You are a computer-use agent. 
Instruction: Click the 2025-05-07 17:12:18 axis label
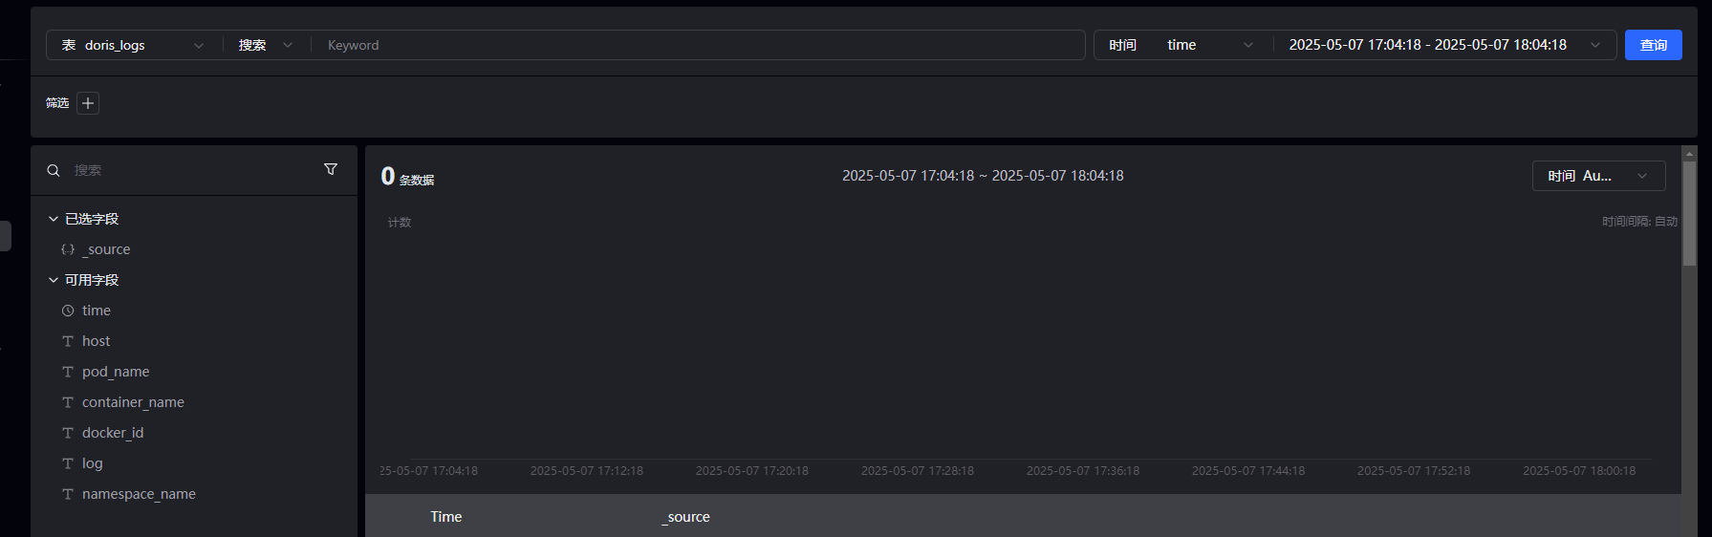(x=587, y=471)
